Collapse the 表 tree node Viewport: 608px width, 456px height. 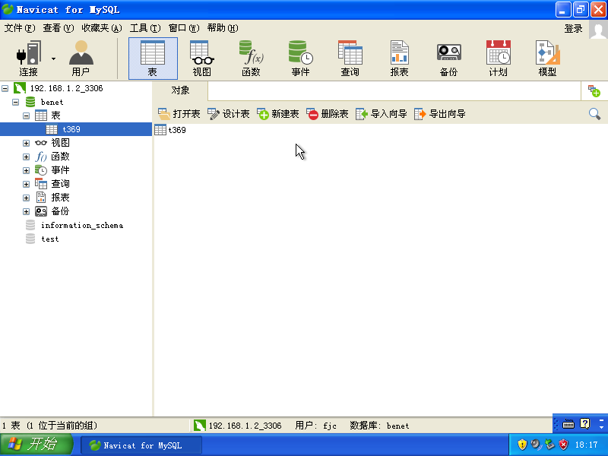click(x=26, y=116)
